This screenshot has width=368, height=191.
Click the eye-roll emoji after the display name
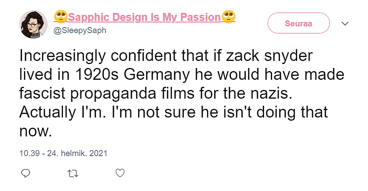[x=229, y=17]
